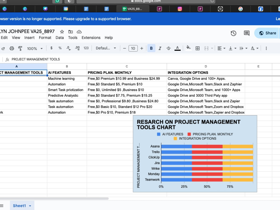Viewport: 280px width, 210px height.
Task: Open font family Default dropdown
Action: [x=106, y=48]
